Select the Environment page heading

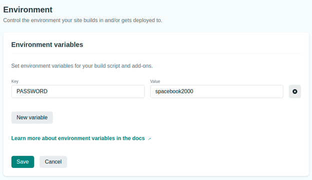(28, 9)
